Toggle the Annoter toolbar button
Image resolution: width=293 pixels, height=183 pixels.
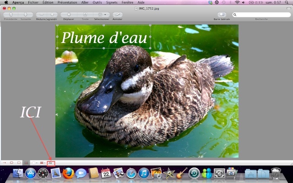point(117,15)
